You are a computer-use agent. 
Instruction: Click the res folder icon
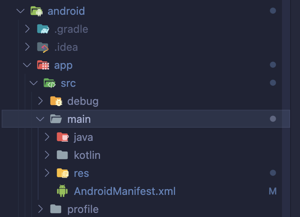click(63, 173)
